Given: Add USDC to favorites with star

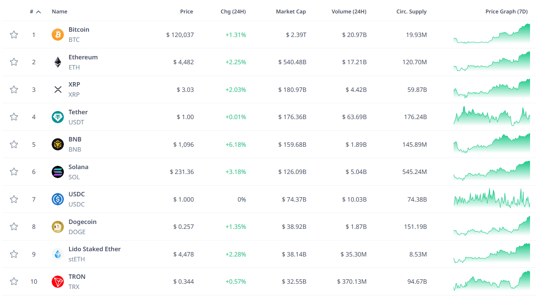Looking at the screenshot, I should pyautogui.click(x=14, y=199).
